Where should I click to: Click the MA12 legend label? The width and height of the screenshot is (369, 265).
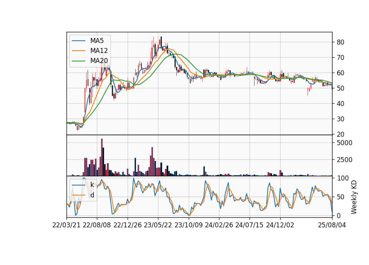[x=99, y=51]
